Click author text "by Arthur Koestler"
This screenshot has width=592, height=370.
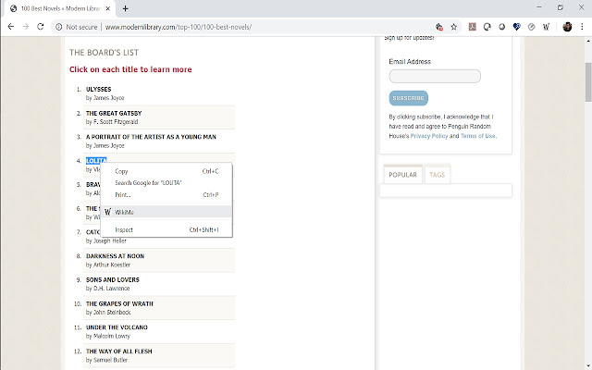point(108,265)
